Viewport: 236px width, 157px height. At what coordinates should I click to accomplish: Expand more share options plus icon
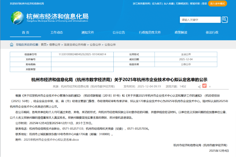coord(210,86)
